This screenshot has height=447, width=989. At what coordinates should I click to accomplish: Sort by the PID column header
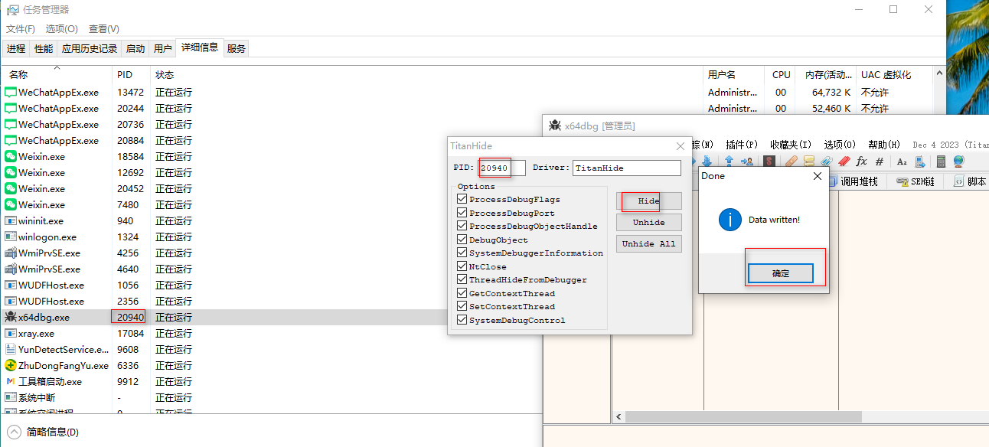click(x=132, y=74)
